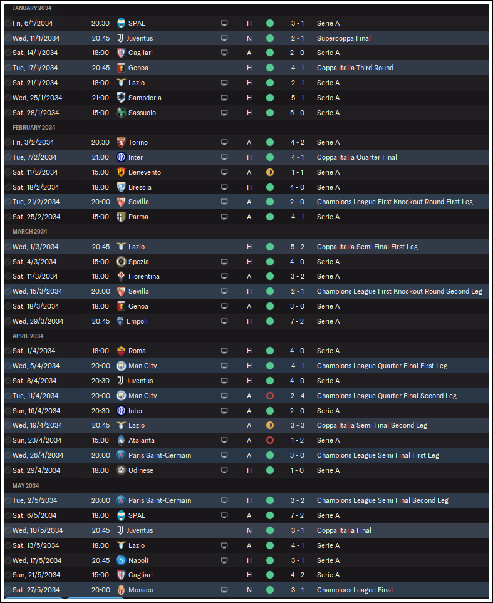Click TV icon on Champions League Final row

(x=224, y=590)
